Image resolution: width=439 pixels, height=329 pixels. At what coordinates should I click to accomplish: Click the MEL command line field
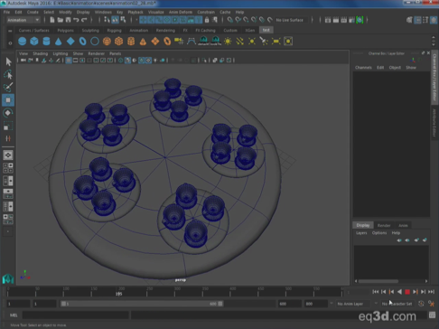76,315
